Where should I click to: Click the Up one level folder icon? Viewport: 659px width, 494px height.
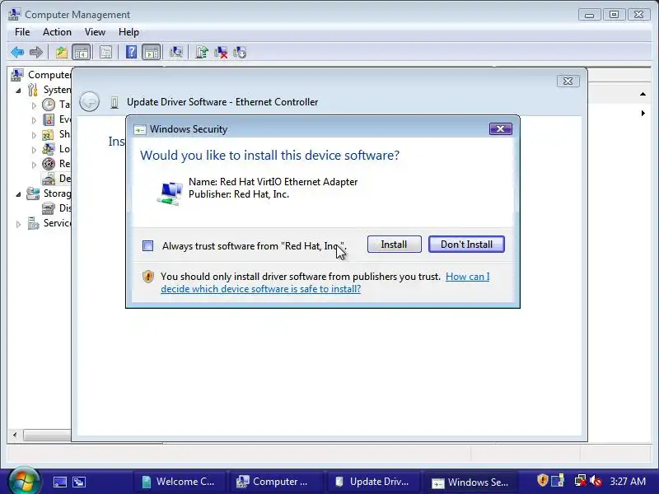pyautogui.click(x=62, y=53)
